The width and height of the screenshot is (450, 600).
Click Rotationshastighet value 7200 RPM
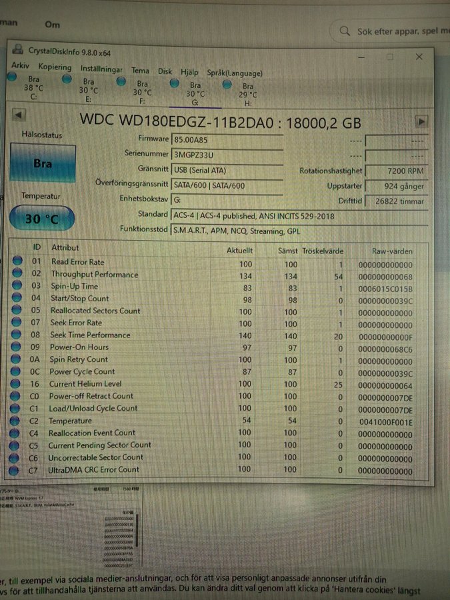click(397, 171)
